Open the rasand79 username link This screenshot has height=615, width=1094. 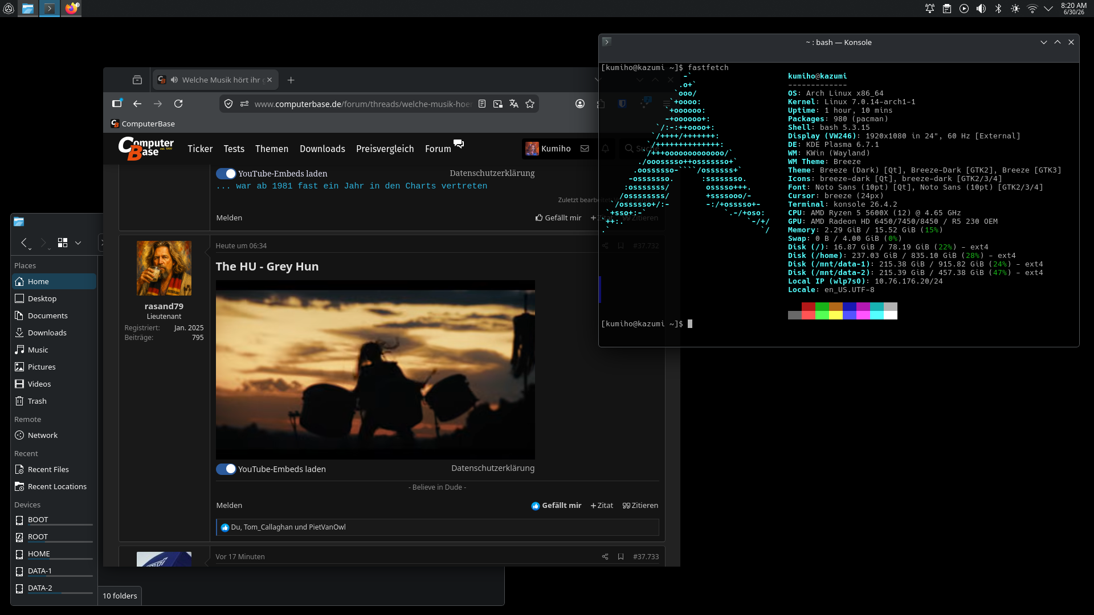[x=164, y=306]
